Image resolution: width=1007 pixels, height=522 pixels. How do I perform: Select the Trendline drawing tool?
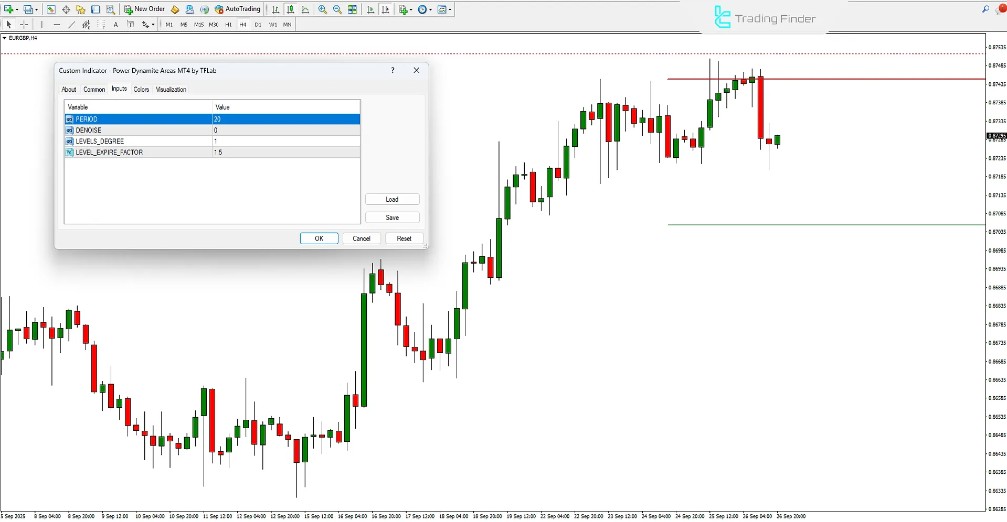click(71, 25)
